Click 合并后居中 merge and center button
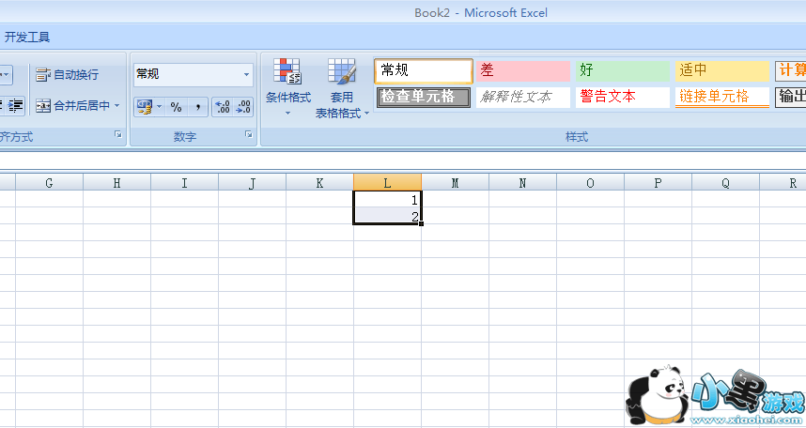Viewport: 806px width, 428px height. click(x=73, y=106)
